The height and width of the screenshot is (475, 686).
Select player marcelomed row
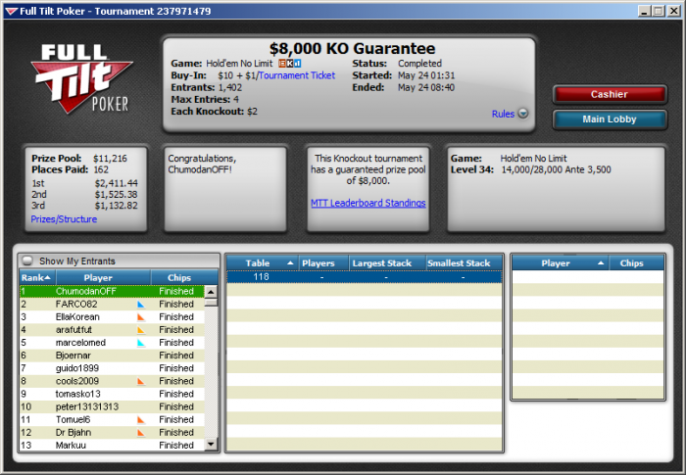coord(112,343)
